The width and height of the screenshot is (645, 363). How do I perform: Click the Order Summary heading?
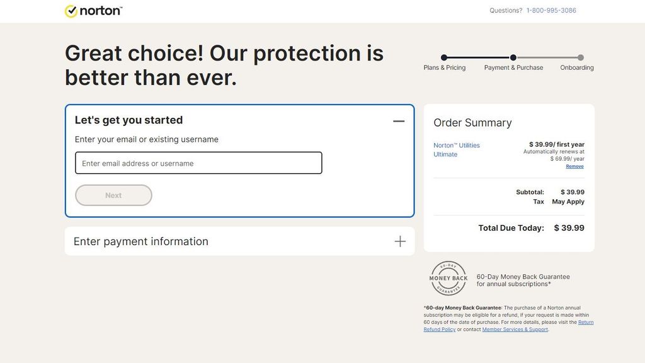coord(471,122)
